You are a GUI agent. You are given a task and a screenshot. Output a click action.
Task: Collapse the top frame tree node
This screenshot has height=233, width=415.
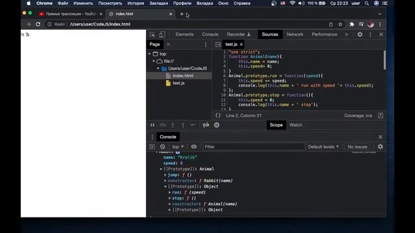tap(150, 54)
